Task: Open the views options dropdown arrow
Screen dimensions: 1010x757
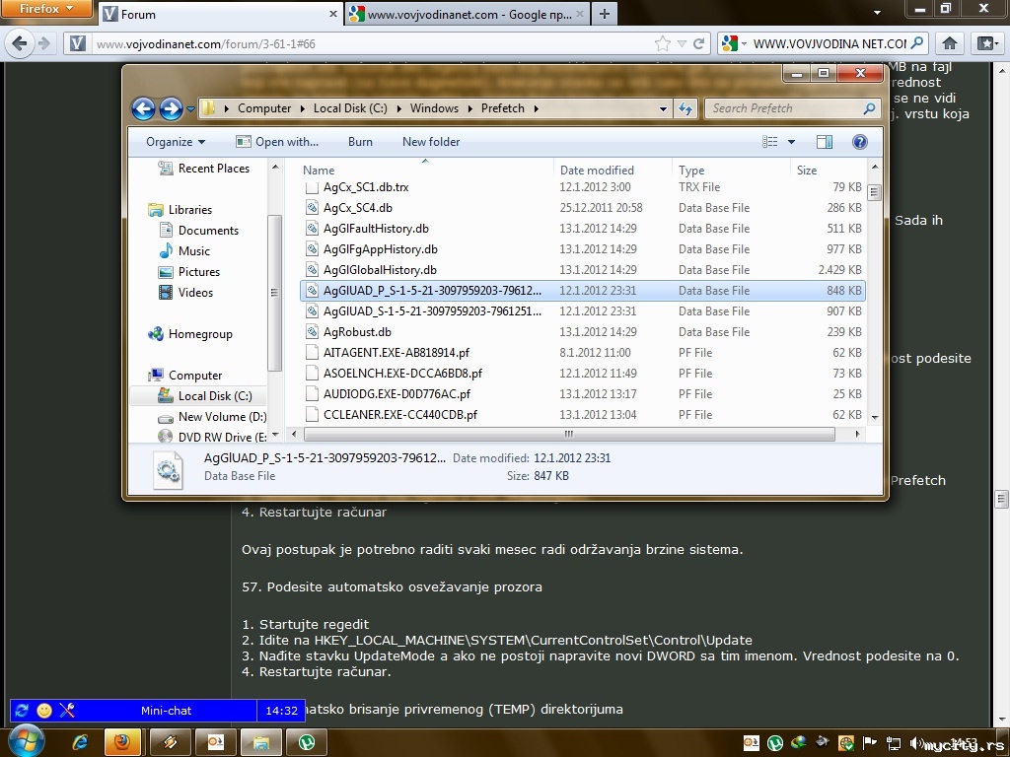Action: tap(792, 142)
